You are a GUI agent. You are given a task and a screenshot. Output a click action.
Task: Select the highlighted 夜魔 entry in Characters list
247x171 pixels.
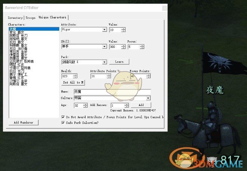pyautogui.click(x=34, y=29)
